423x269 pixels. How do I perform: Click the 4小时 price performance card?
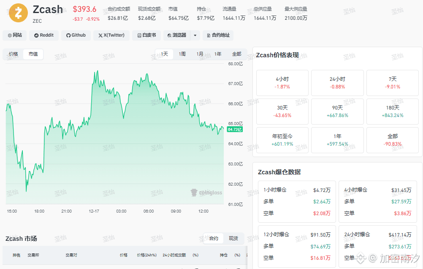pyautogui.click(x=282, y=83)
